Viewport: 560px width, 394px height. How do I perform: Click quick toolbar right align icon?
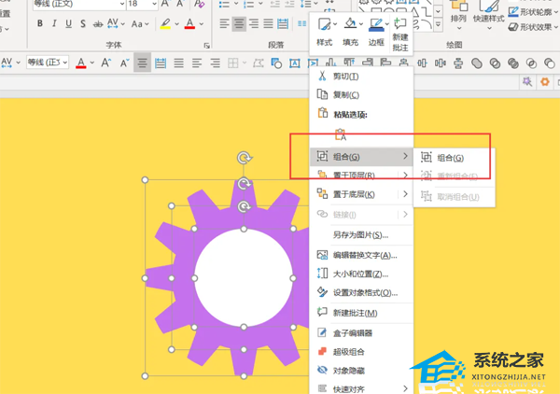215,63
